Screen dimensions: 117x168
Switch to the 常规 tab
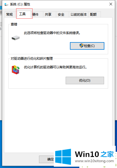click(x=10, y=15)
